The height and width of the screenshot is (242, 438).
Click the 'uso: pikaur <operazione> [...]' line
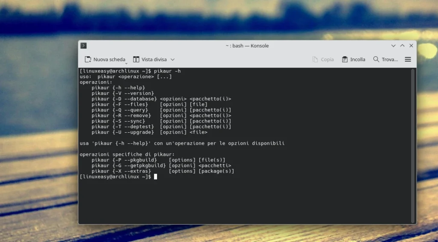126,76
